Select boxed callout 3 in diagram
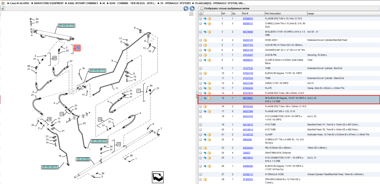Viewport: 380px width, 184px height. pyautogui.click(x=139, y=90)
